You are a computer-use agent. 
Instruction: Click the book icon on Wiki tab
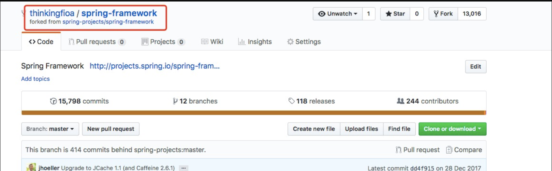pos(205,42)
